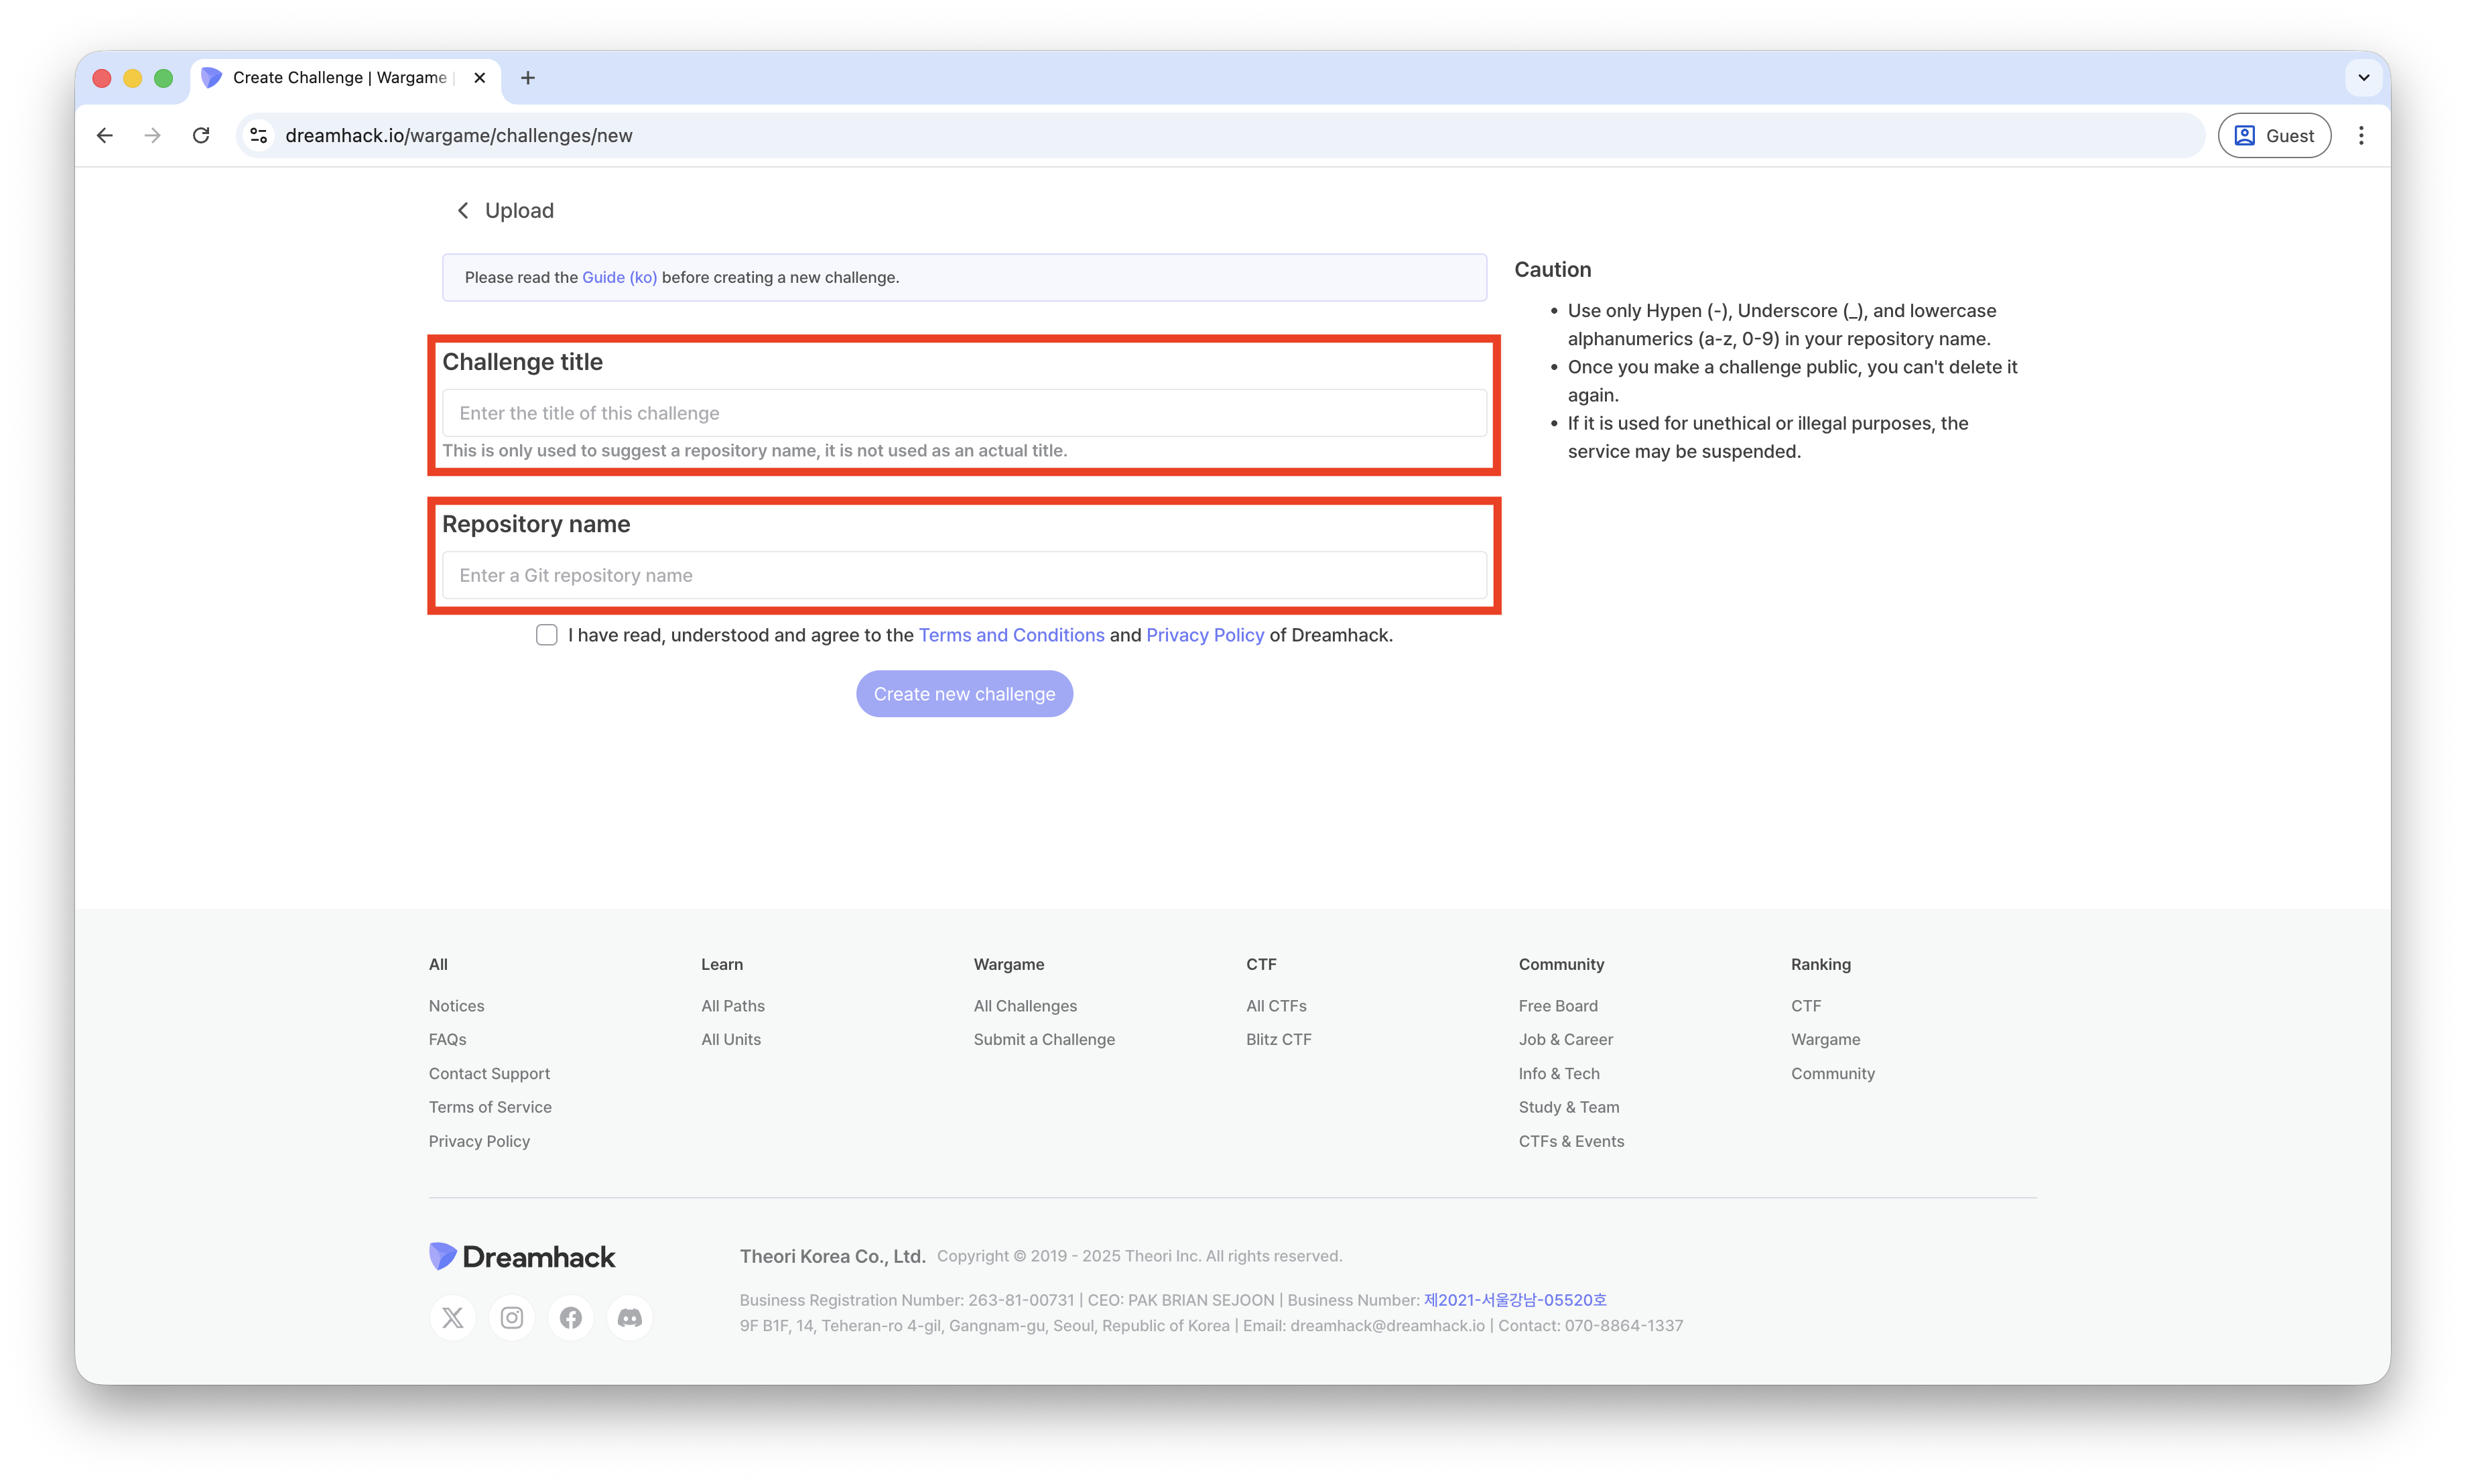Image resolution: width=2466 pixels, height=1484 pixels.
Task: Open a new browser tab
Action: pyautogui.click(x=528, y=78)
